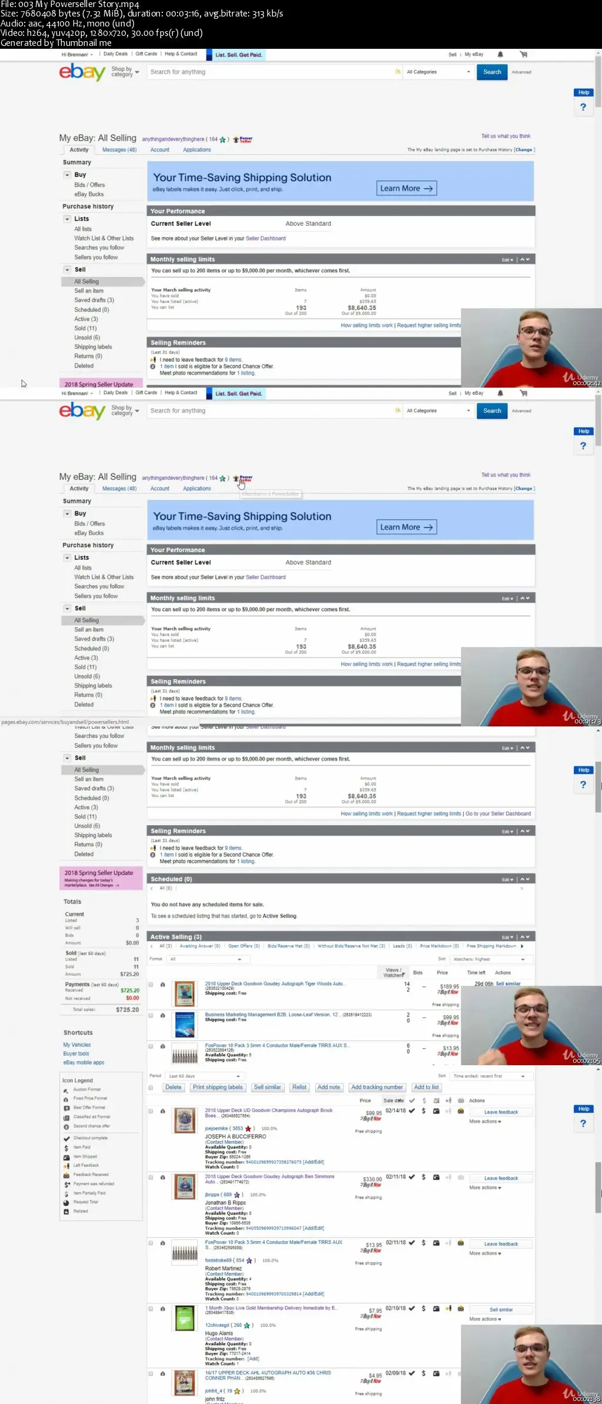Tick the checkbox for the sold Brock Boeser autograph

point(151,1111)
